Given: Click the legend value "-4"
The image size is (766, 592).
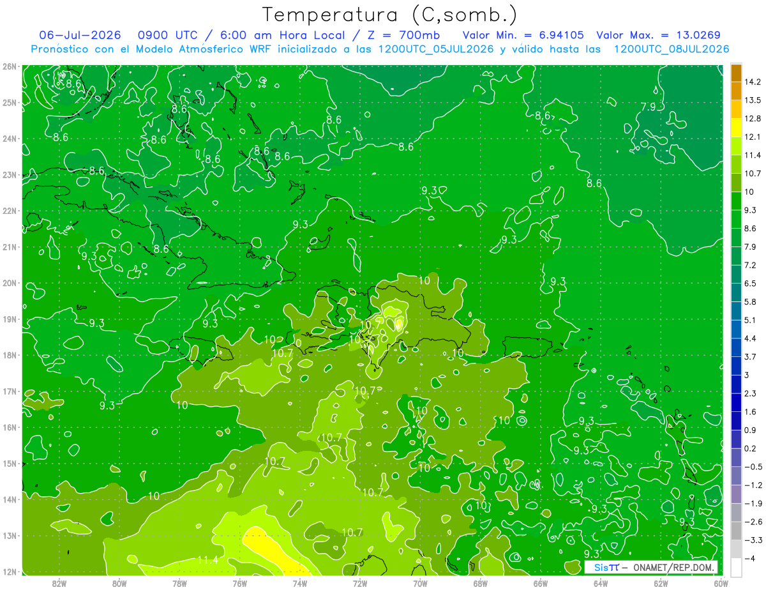Looking at the screenshot, I should 749,558.
